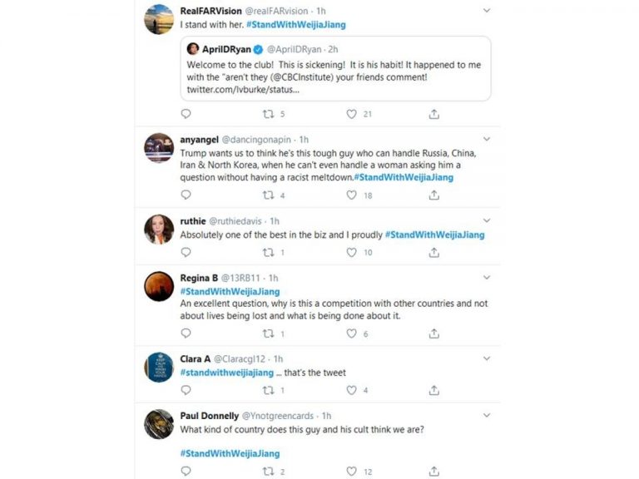
Task: View ruthie's profile picture
Action: click(159, 229)
